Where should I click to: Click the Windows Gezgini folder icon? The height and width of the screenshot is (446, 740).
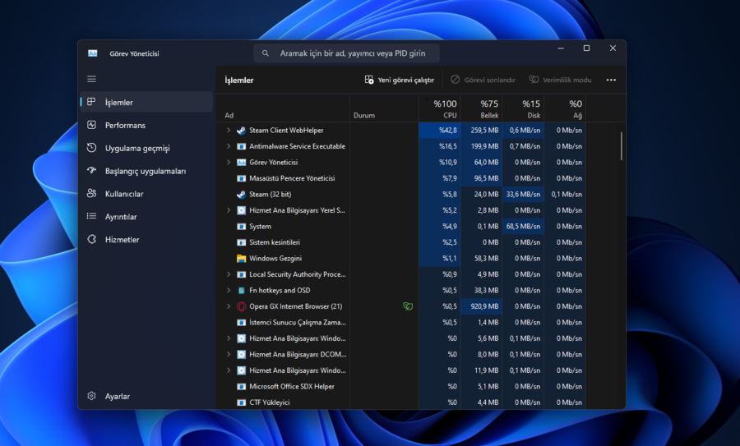241,259
